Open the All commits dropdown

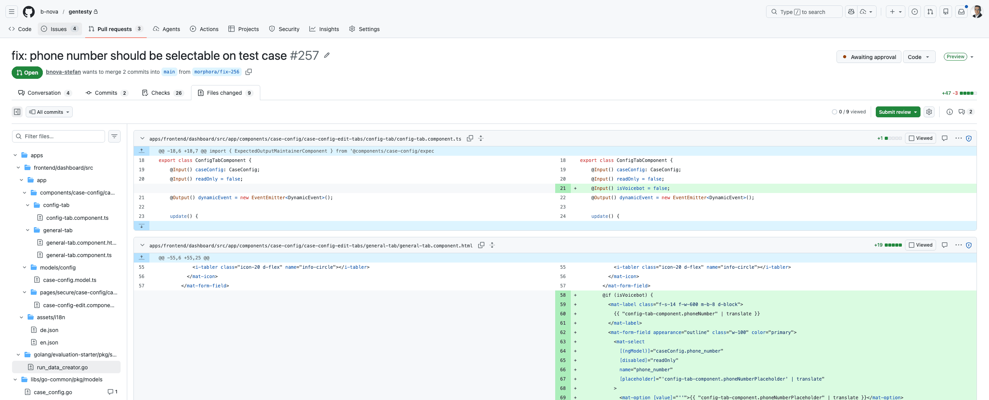[x=49, y=112]
